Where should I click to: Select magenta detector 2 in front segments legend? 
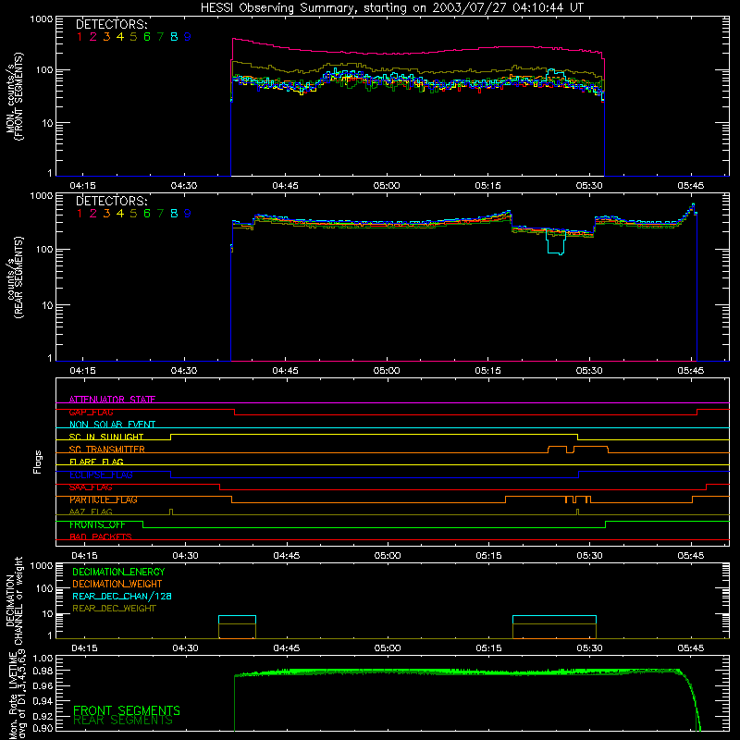pyautogui.click(x=93, y=37)
